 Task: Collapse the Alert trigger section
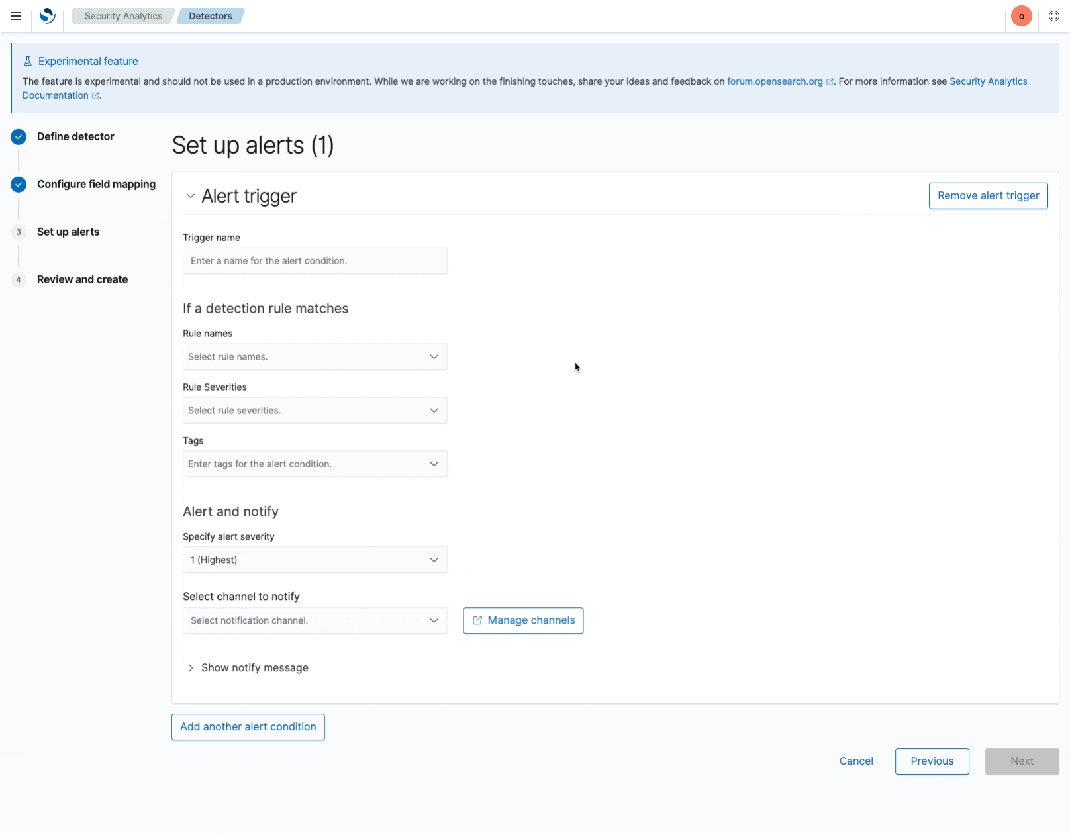pos(190,196)
